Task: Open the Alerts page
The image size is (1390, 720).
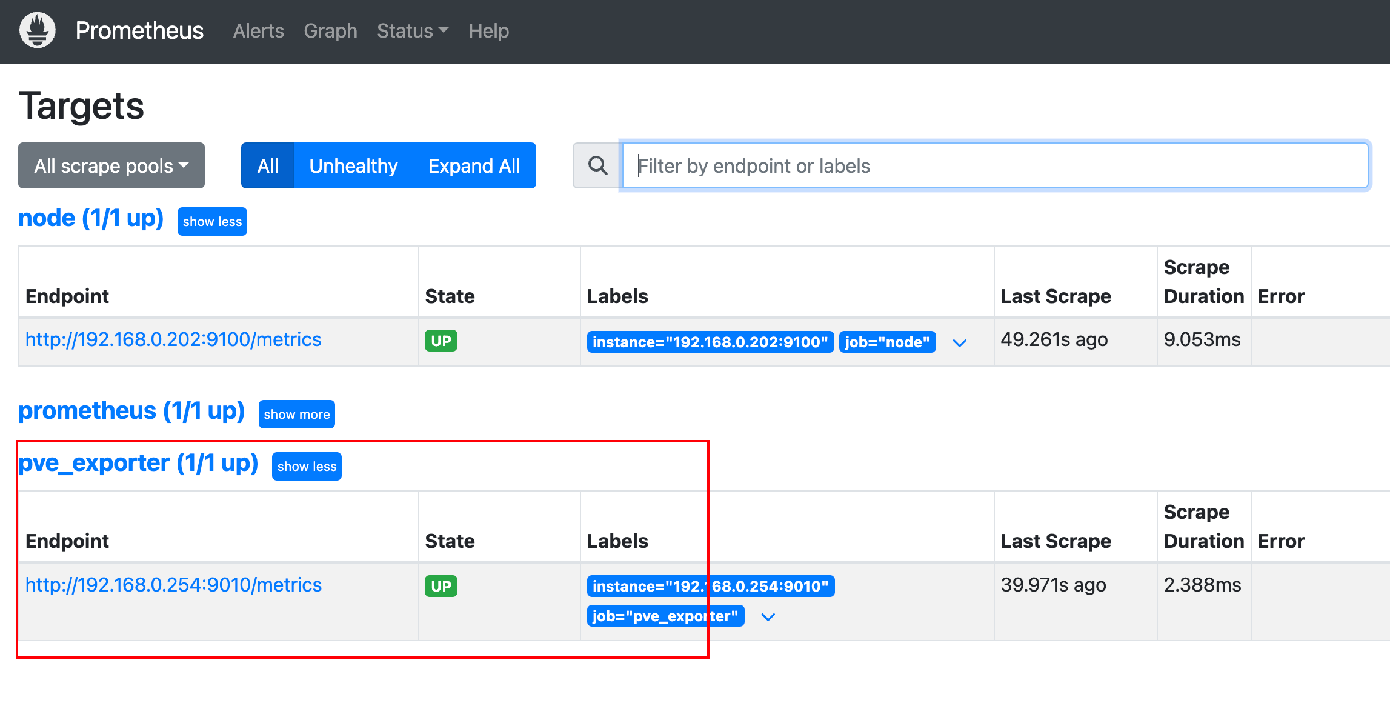Action: (259, 31)
